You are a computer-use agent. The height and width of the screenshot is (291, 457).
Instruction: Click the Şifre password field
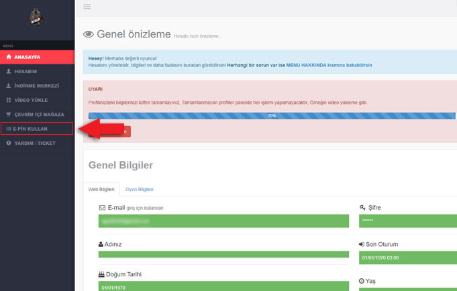pos(407,221)
